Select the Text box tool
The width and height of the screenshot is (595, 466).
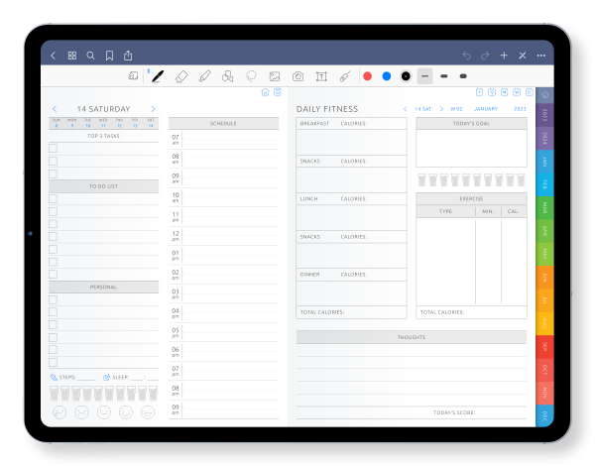(x=321, y=76)
